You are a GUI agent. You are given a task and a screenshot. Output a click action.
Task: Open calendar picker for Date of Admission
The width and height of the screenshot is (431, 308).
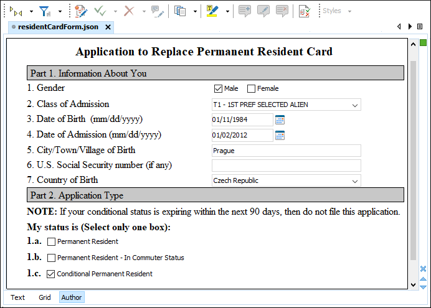coord(280,135)
